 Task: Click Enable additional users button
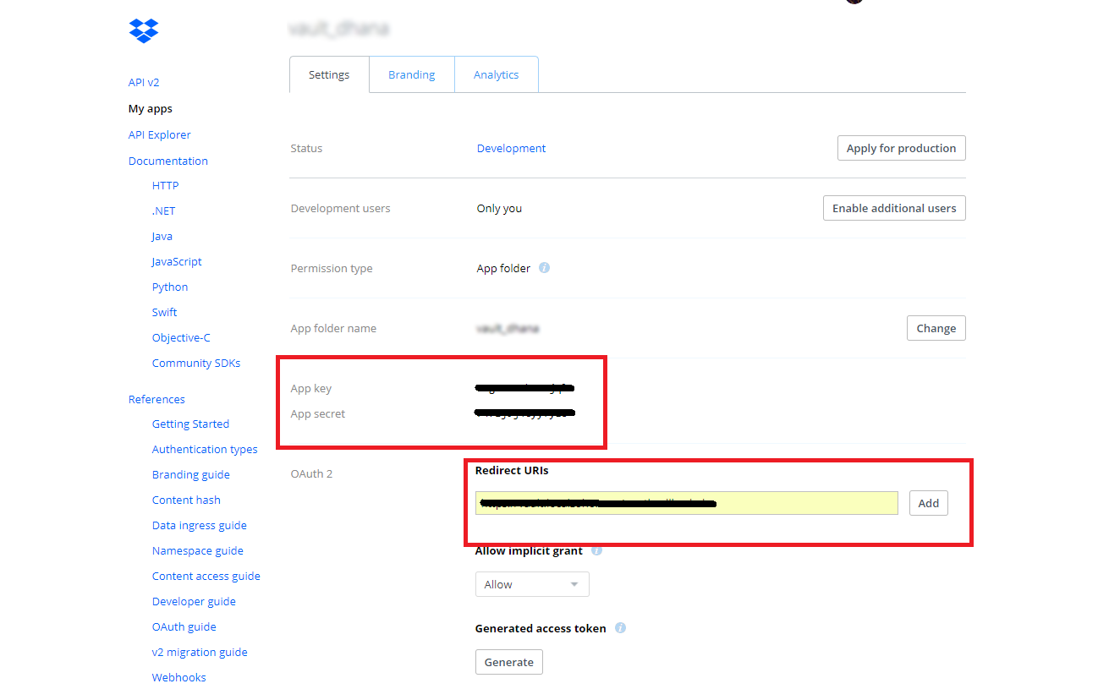coord(894,208)
